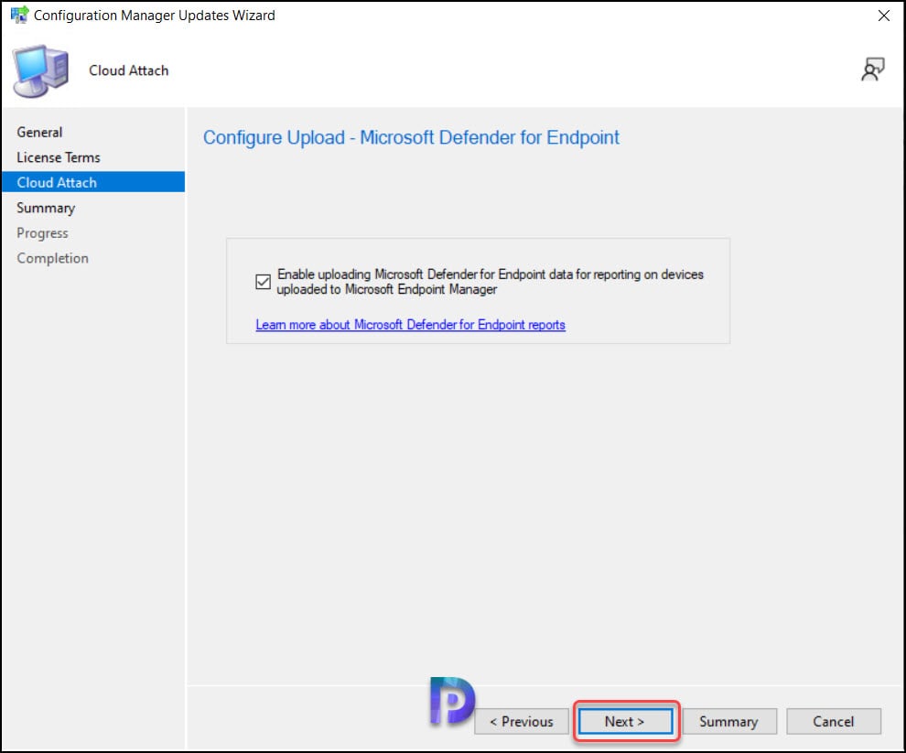
Task: Select the Completion step in sidebar
Action: click(x=52, y=258)
